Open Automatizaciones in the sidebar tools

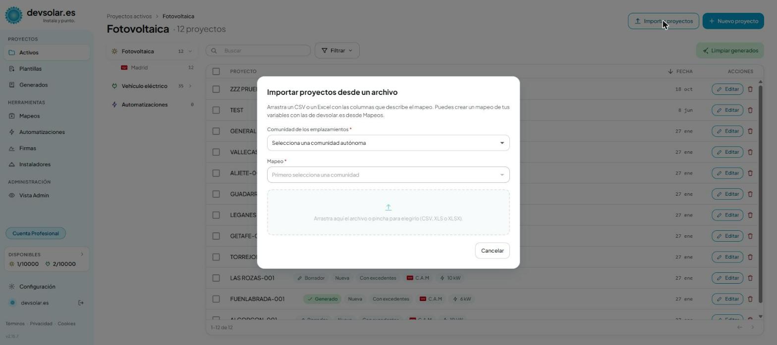click(x=47, y=132)
